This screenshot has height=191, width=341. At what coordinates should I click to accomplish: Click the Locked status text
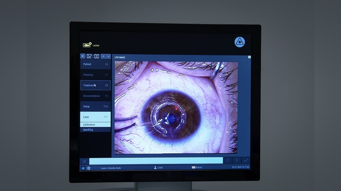[96, 46]
